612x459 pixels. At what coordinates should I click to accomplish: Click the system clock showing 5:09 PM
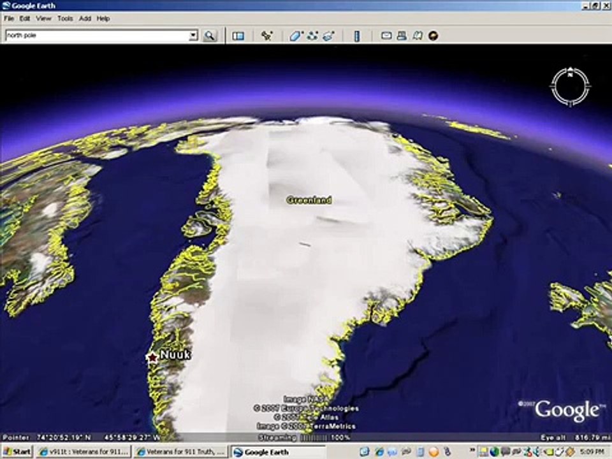594,452
